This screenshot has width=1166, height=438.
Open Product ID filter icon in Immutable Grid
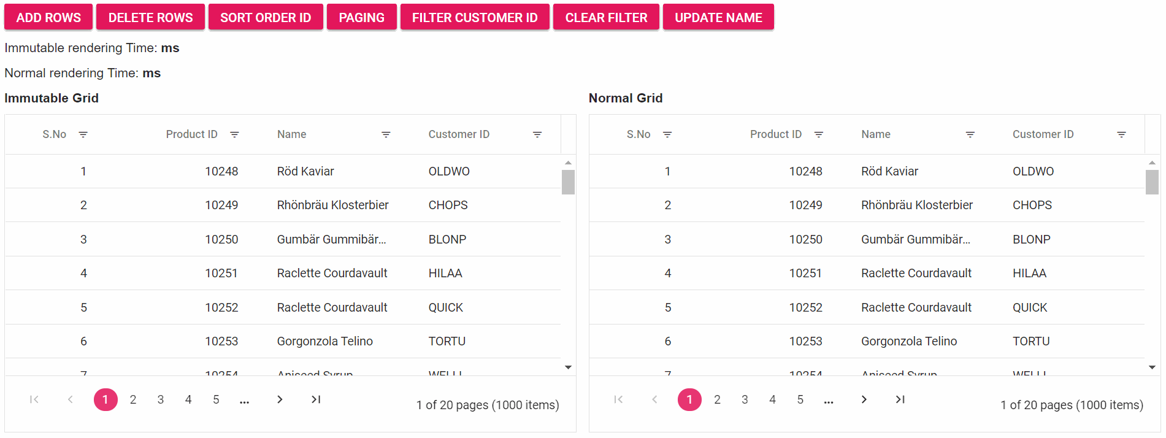[x=234, y=134]
